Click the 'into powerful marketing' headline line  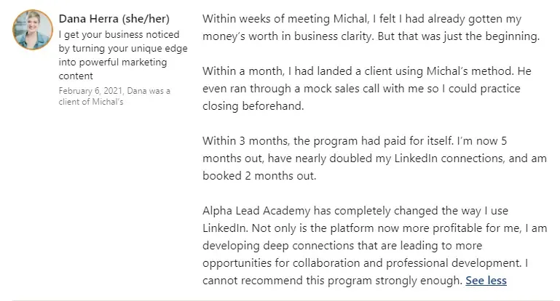click(112, 62)
